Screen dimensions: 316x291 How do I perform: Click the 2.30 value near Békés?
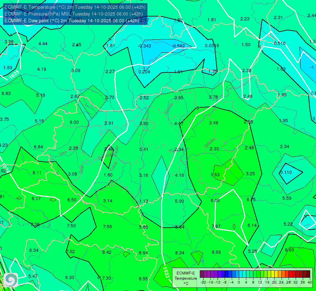pyautogui.click(x=214, y=149)
